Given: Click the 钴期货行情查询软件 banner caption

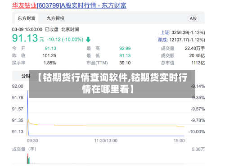Looking at the screenshot, I should (112, 83).
